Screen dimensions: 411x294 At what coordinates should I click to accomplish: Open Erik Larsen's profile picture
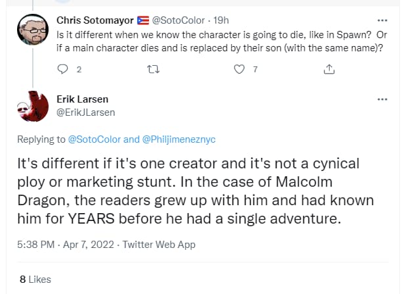coord(33,107)
